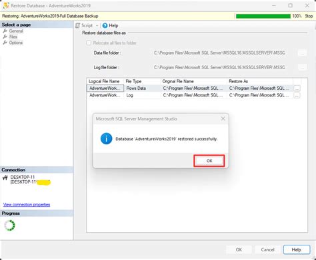Select the AdventureWork... cell in Rows Data row

(105, 88)
